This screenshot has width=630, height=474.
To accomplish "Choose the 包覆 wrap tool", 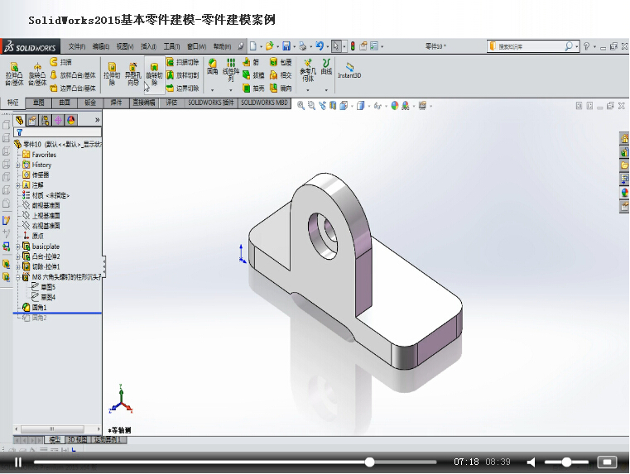I will click(281, 62).
